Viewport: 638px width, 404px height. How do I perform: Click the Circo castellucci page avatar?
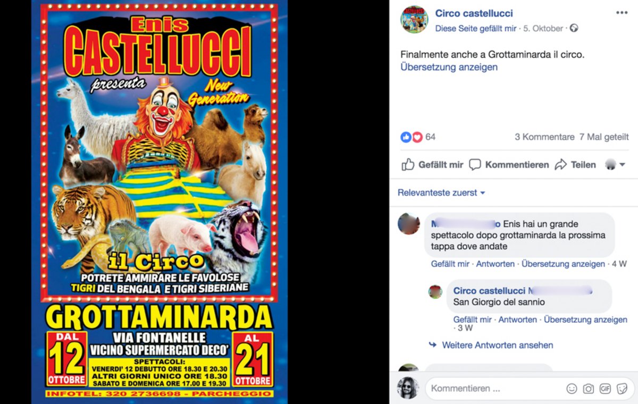point(414,20)
